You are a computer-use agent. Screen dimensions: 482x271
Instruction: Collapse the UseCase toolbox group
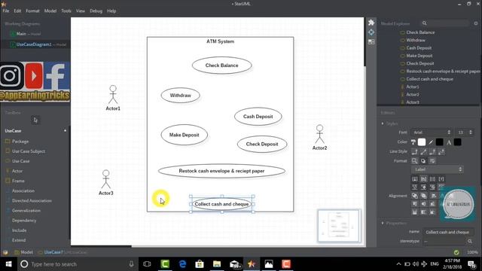click(66, 130)
